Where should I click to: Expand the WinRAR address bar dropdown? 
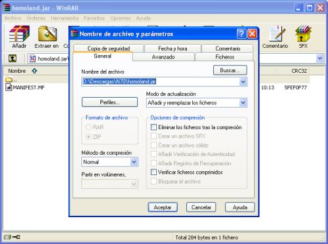point(320,58)
